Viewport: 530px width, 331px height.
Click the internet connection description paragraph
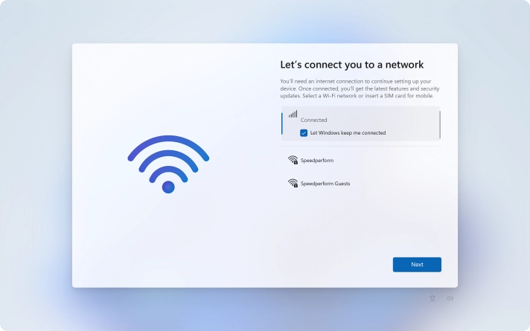point(360,89)
